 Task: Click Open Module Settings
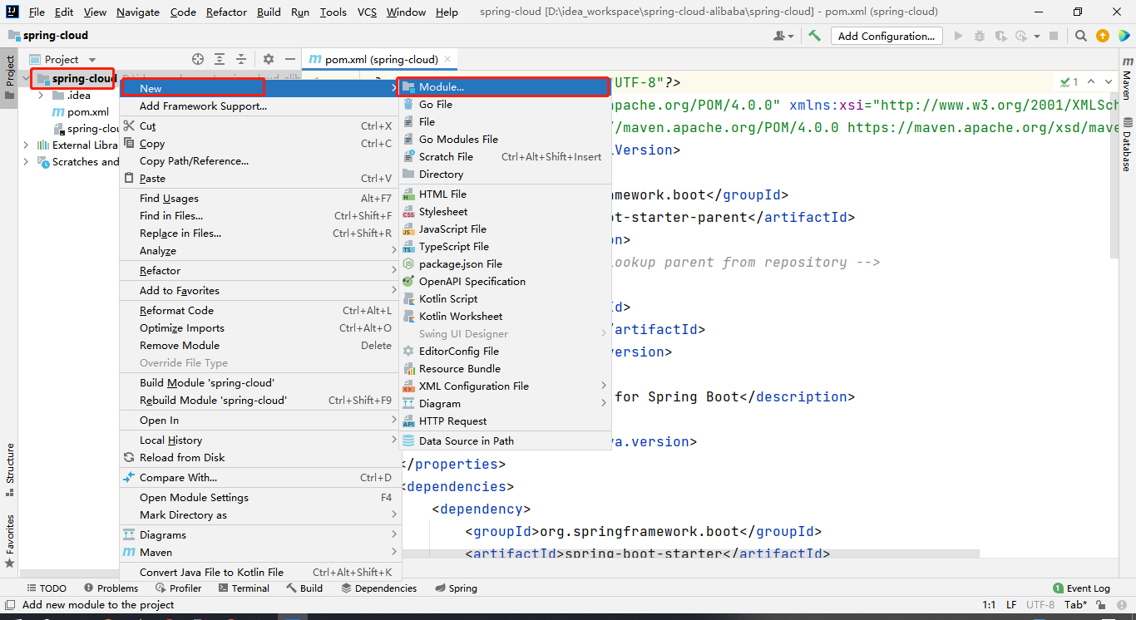[259, 497]
